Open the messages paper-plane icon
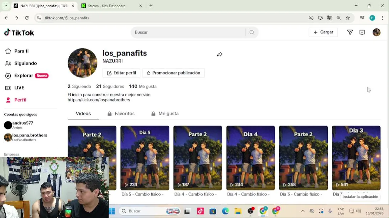The image size is (389, 218). [350, 32]
